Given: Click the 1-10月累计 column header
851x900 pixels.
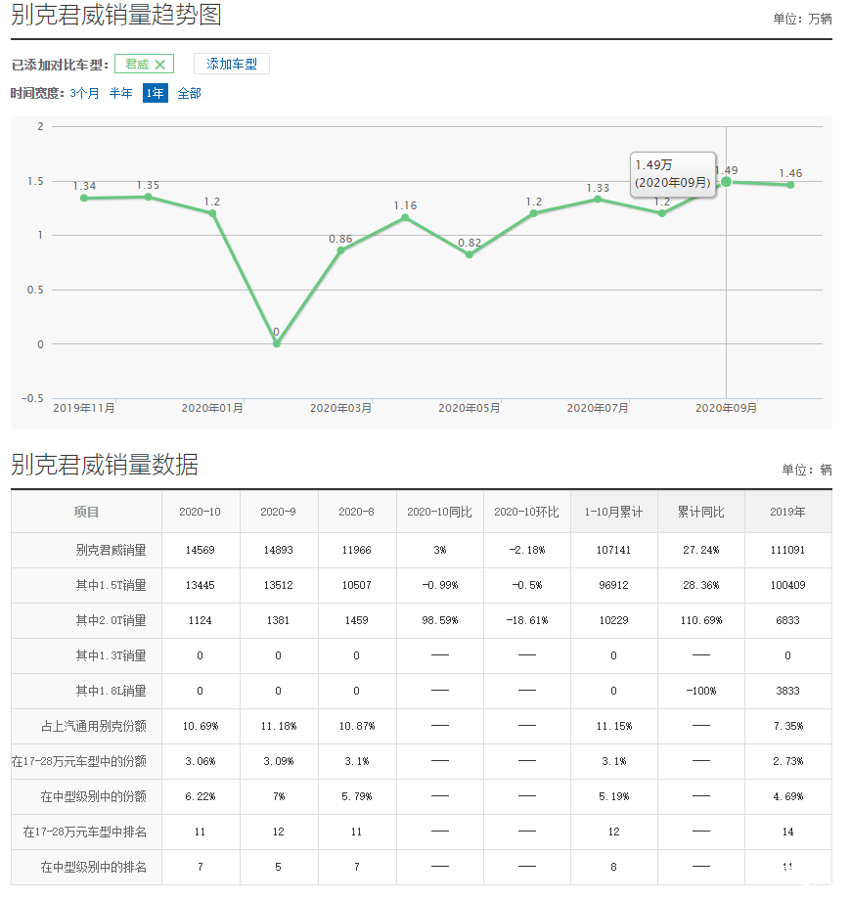Looking at the screenshot, I should pyautogui.click(x=613, y=512).
